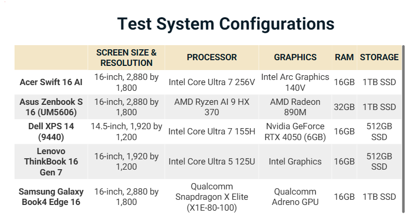417x220 pixels.
Task: Select the Intel Core Ultra 5 125U cell
Action: (x=212, y=161)
